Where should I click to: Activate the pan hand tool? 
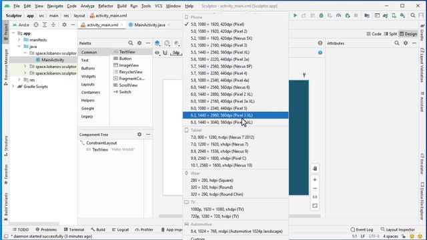315,169
